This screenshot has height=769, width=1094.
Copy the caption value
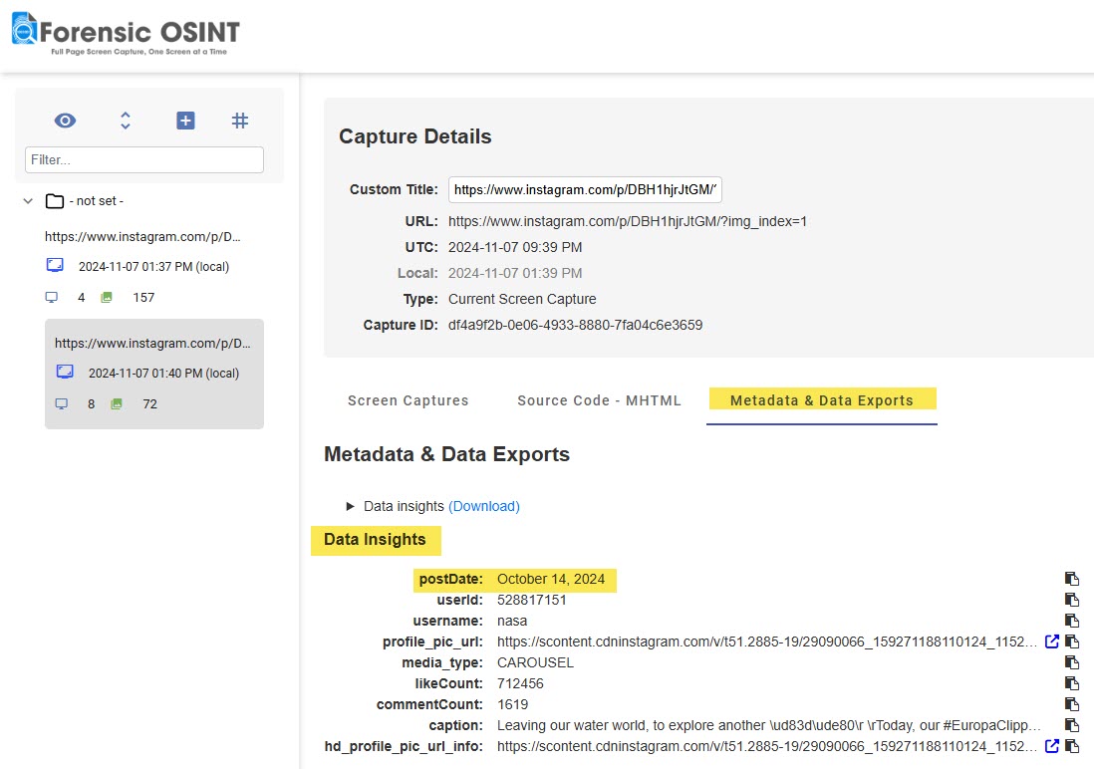tap(1072, 725)
